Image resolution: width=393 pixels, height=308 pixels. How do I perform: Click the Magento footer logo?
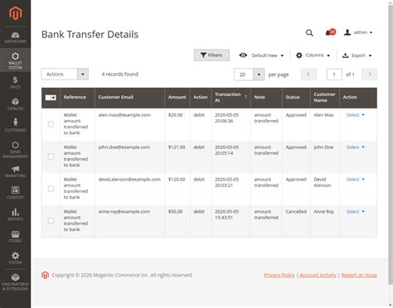click(x=45, y=275)
